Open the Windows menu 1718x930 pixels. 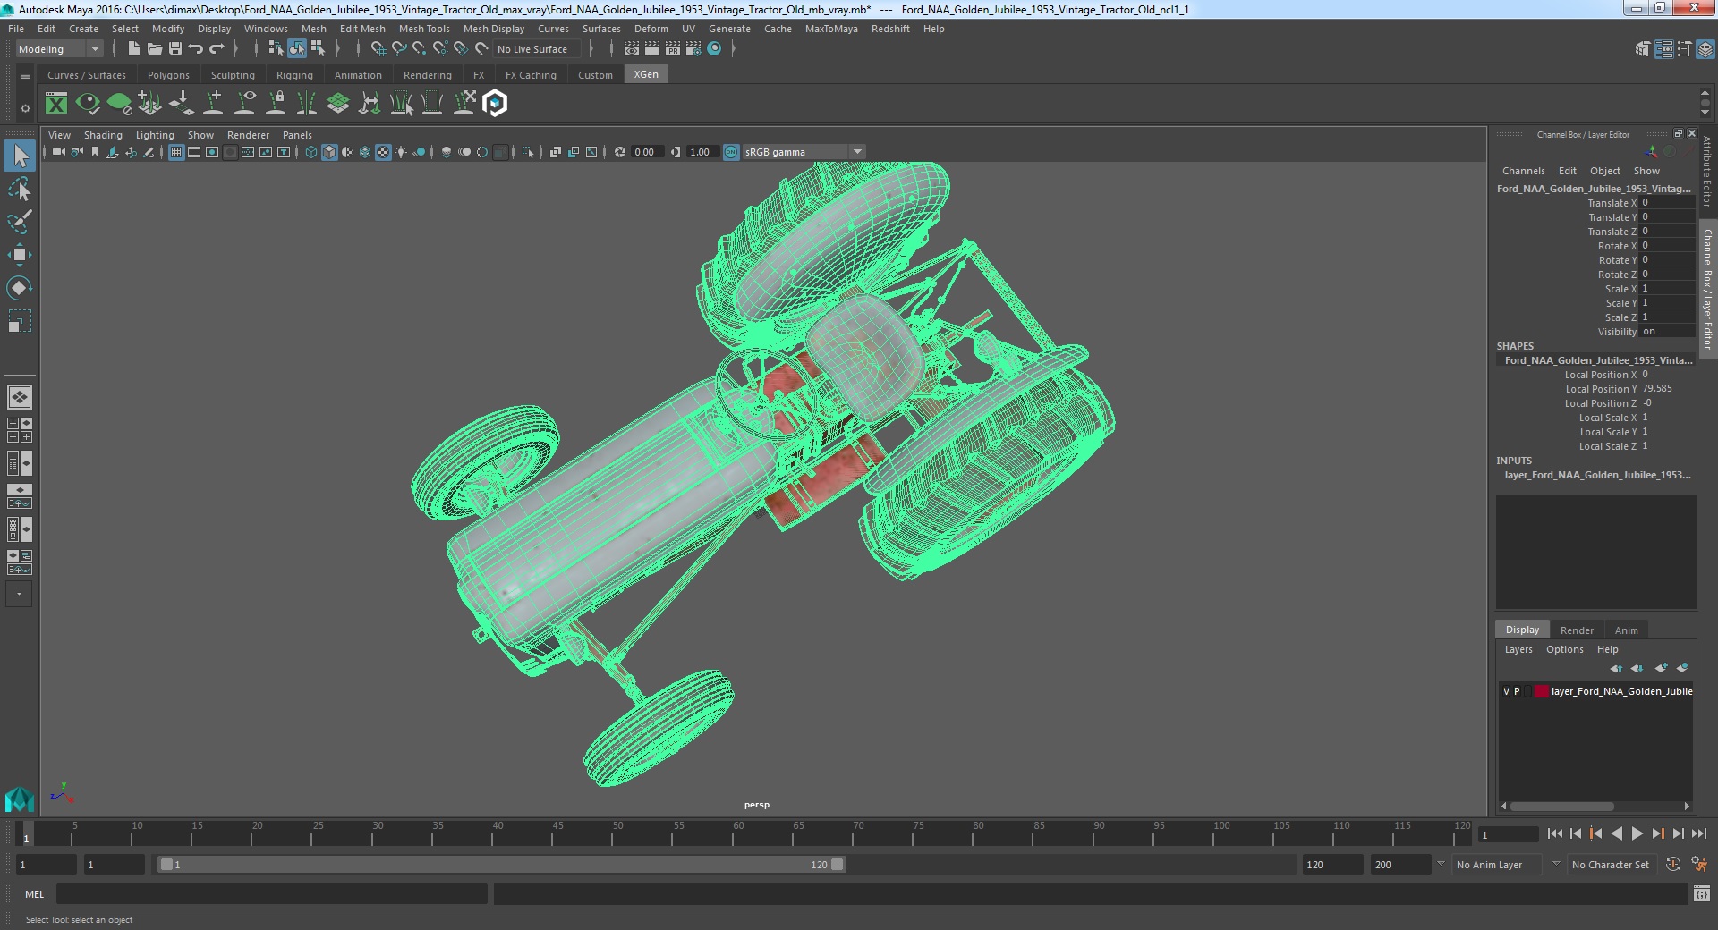coord(266,29)
